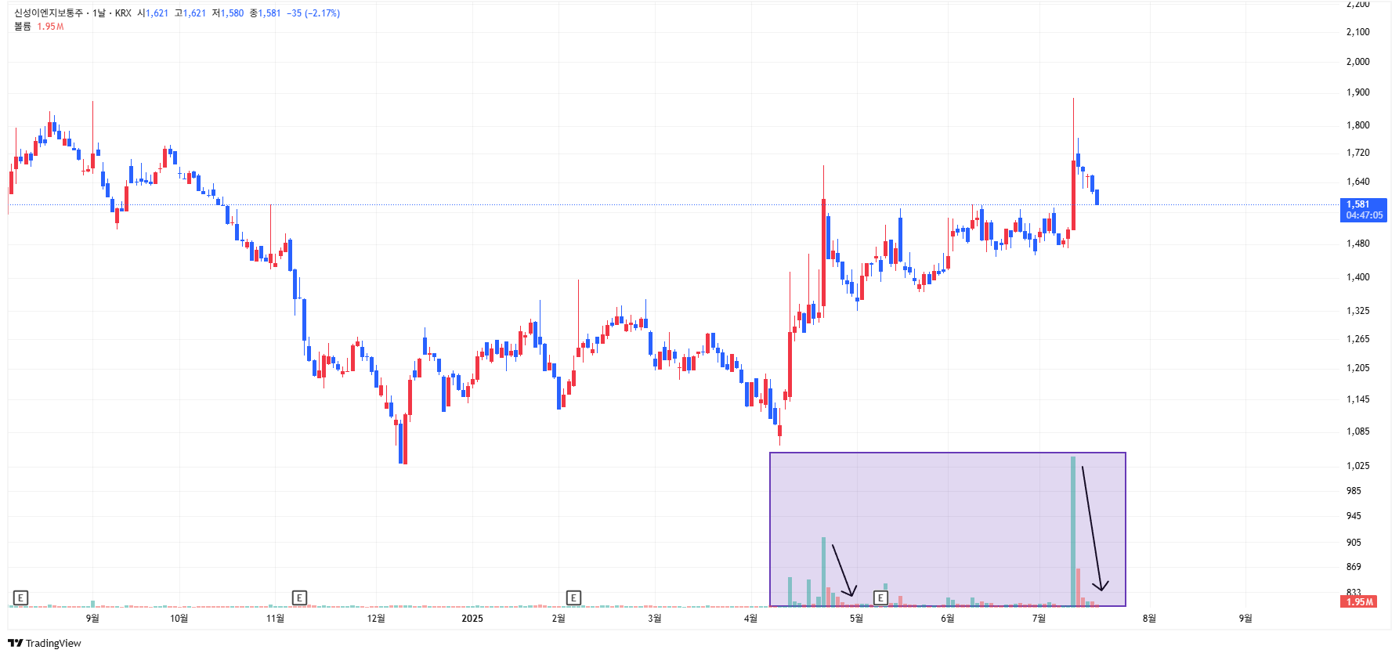Click the change value -35 (-2.17%)
Image resolution: width=1399 pixels, height=657 pixels.
(x=313, y=13)
